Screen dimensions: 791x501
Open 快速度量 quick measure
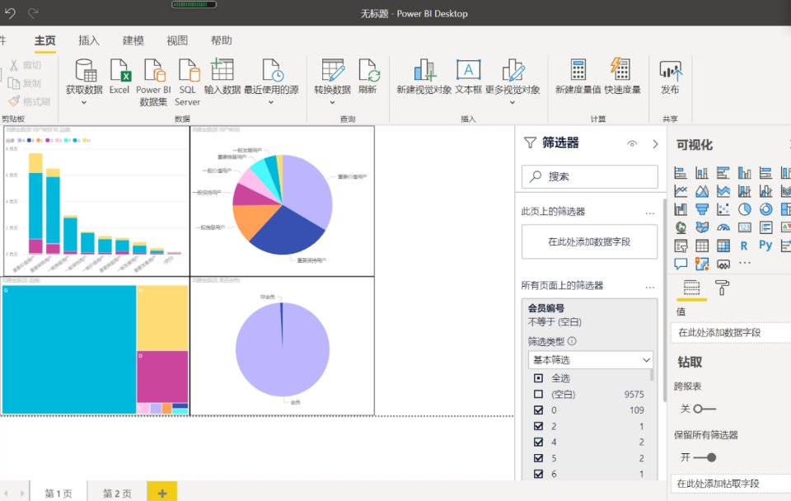click(x=621, y=69)
